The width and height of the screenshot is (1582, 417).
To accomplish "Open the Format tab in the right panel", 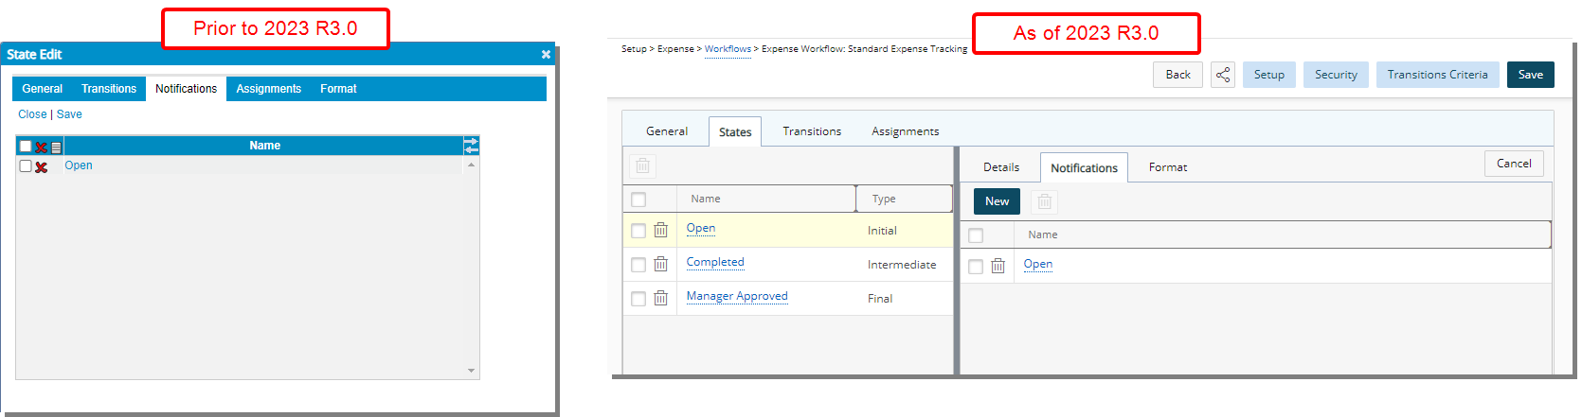I will click(1168, 167).
